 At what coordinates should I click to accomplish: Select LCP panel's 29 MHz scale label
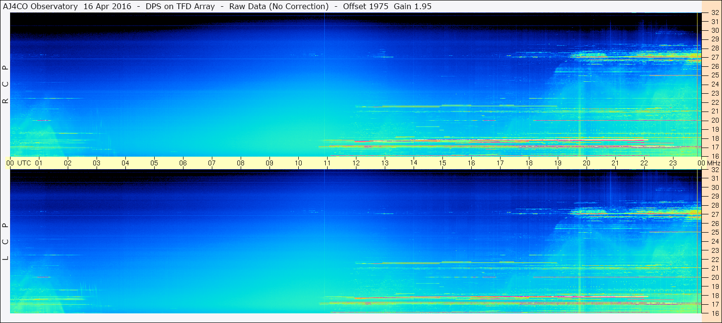(x=715, y=196)
